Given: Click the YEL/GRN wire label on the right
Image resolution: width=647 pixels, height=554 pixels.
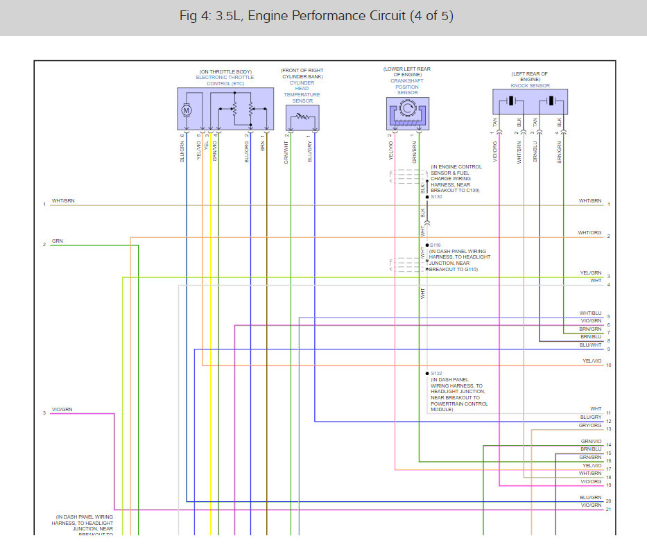Looking at the screenshot, I should pyautogui.click(x=591, y=272).
